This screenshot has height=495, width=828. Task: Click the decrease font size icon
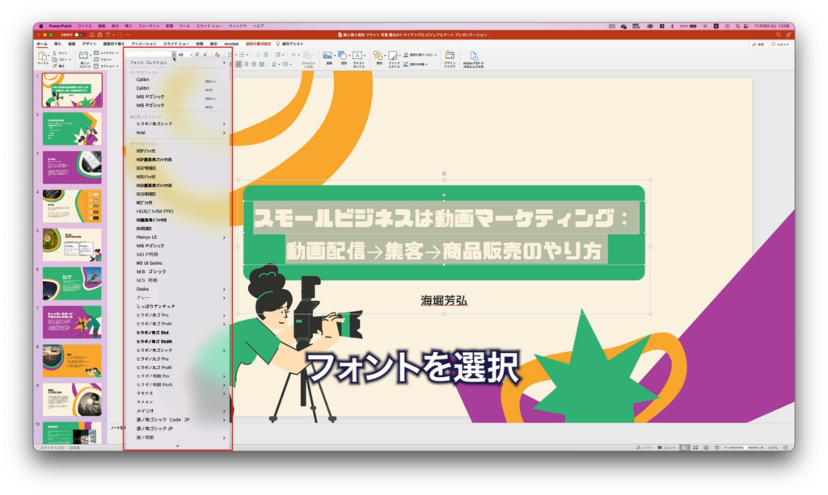coord(206,54)
